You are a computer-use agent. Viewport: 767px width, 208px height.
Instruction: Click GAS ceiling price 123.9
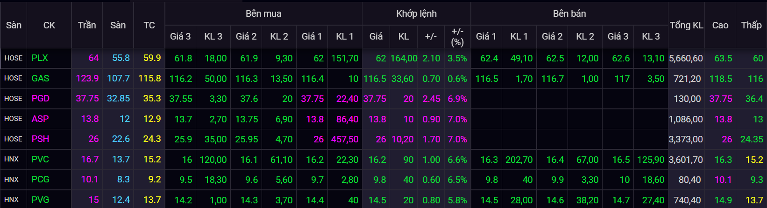(87, 79)
